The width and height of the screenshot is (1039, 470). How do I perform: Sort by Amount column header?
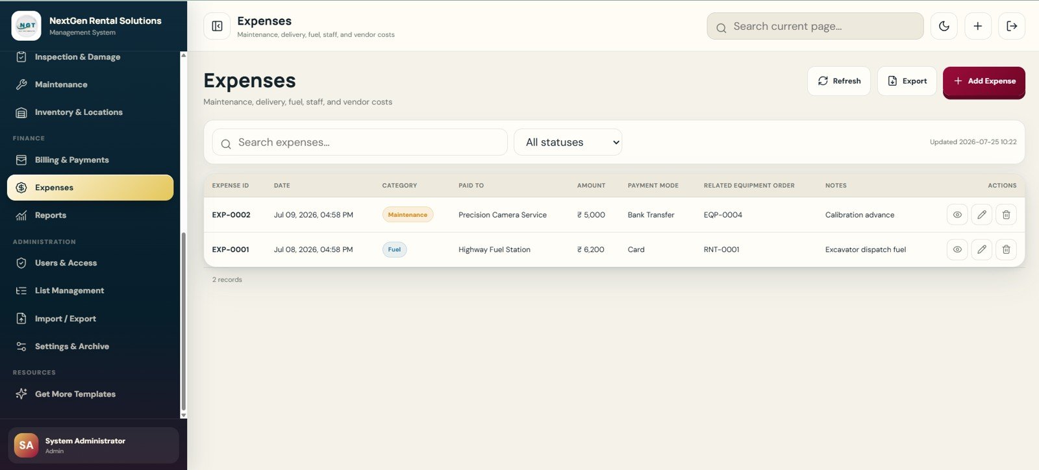click(591, 186)
